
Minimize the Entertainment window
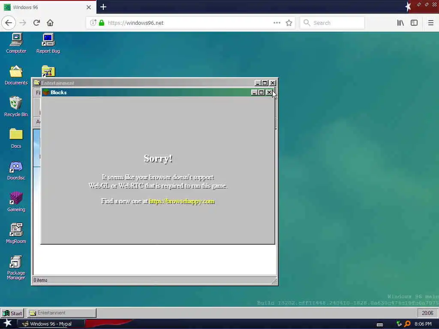tap(258, 83)
